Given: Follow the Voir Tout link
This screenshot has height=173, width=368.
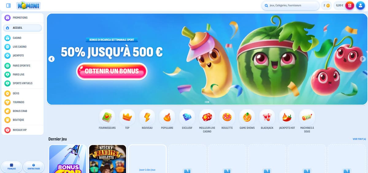Looking at the screenshot, I should (359, 139).
